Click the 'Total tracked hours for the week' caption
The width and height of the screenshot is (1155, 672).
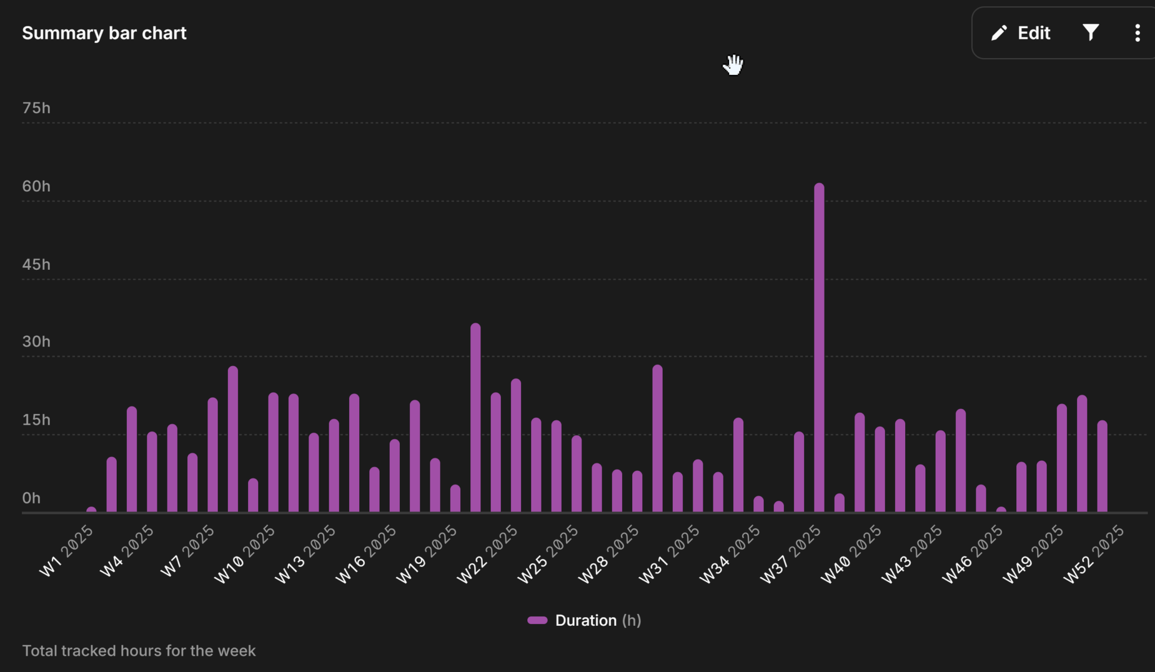(x=139, y=651)
